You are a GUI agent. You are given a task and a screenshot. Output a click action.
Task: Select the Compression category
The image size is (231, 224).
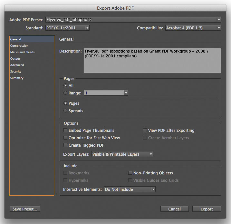(x=32, y=46)
